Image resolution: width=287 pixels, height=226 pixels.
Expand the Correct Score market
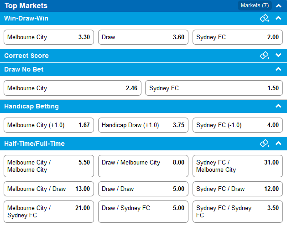click(278, 55)
